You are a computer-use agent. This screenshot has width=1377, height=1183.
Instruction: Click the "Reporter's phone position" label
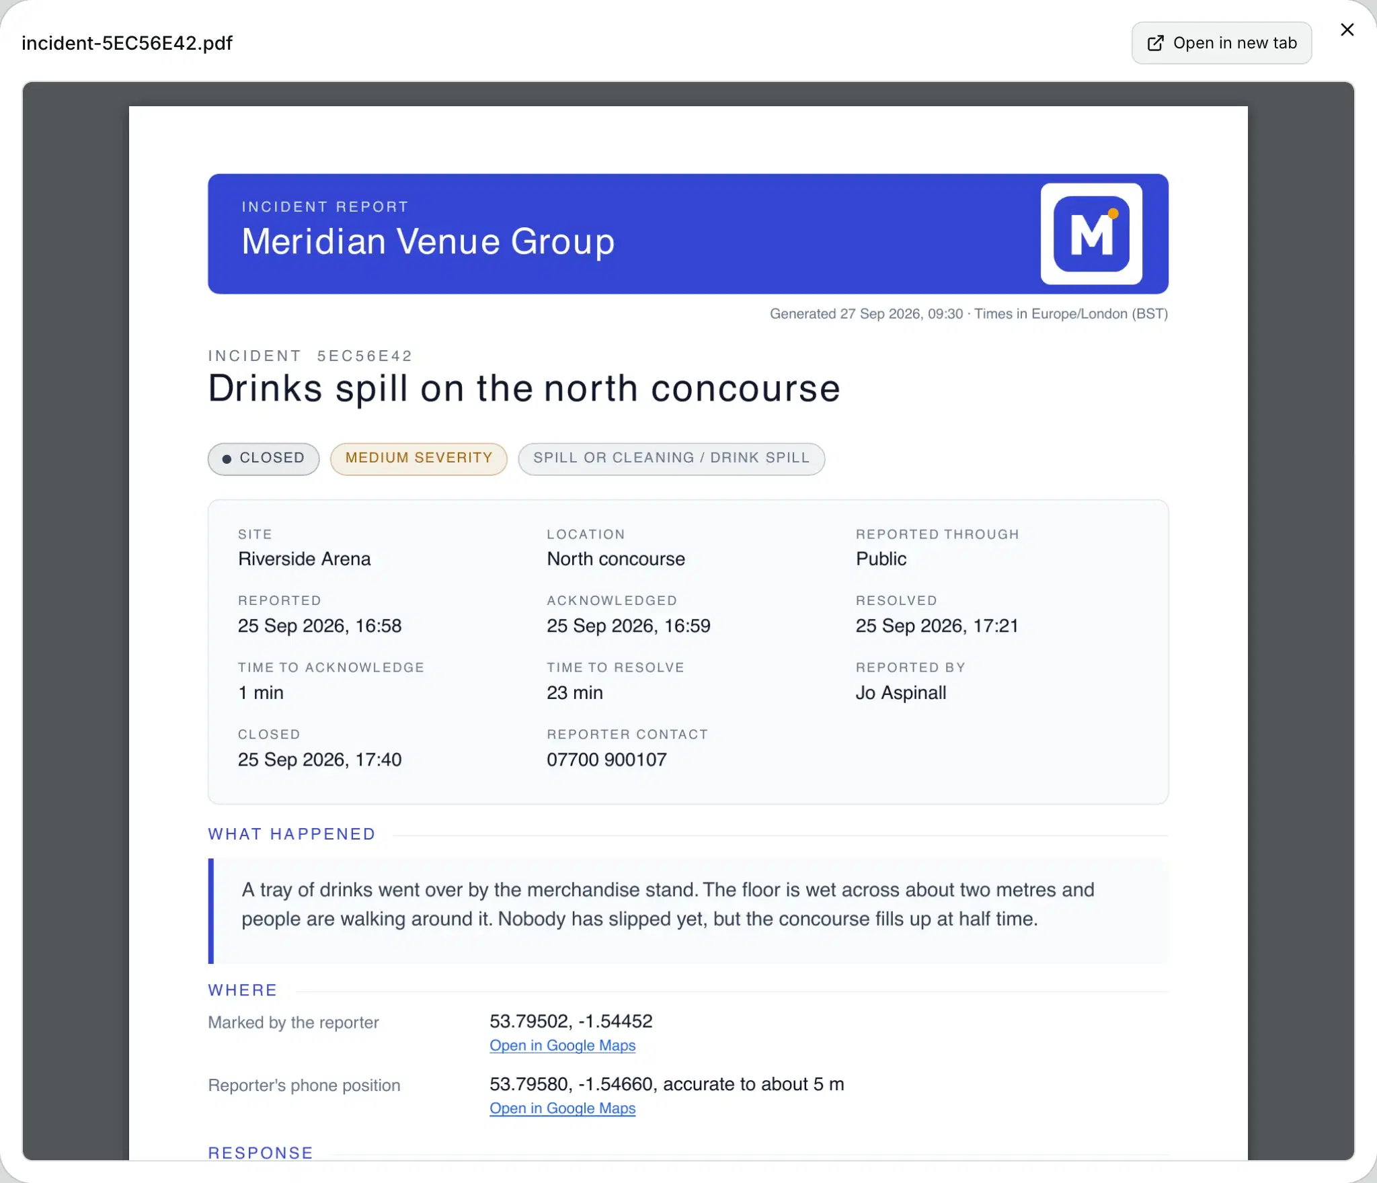pos(304,1085)
